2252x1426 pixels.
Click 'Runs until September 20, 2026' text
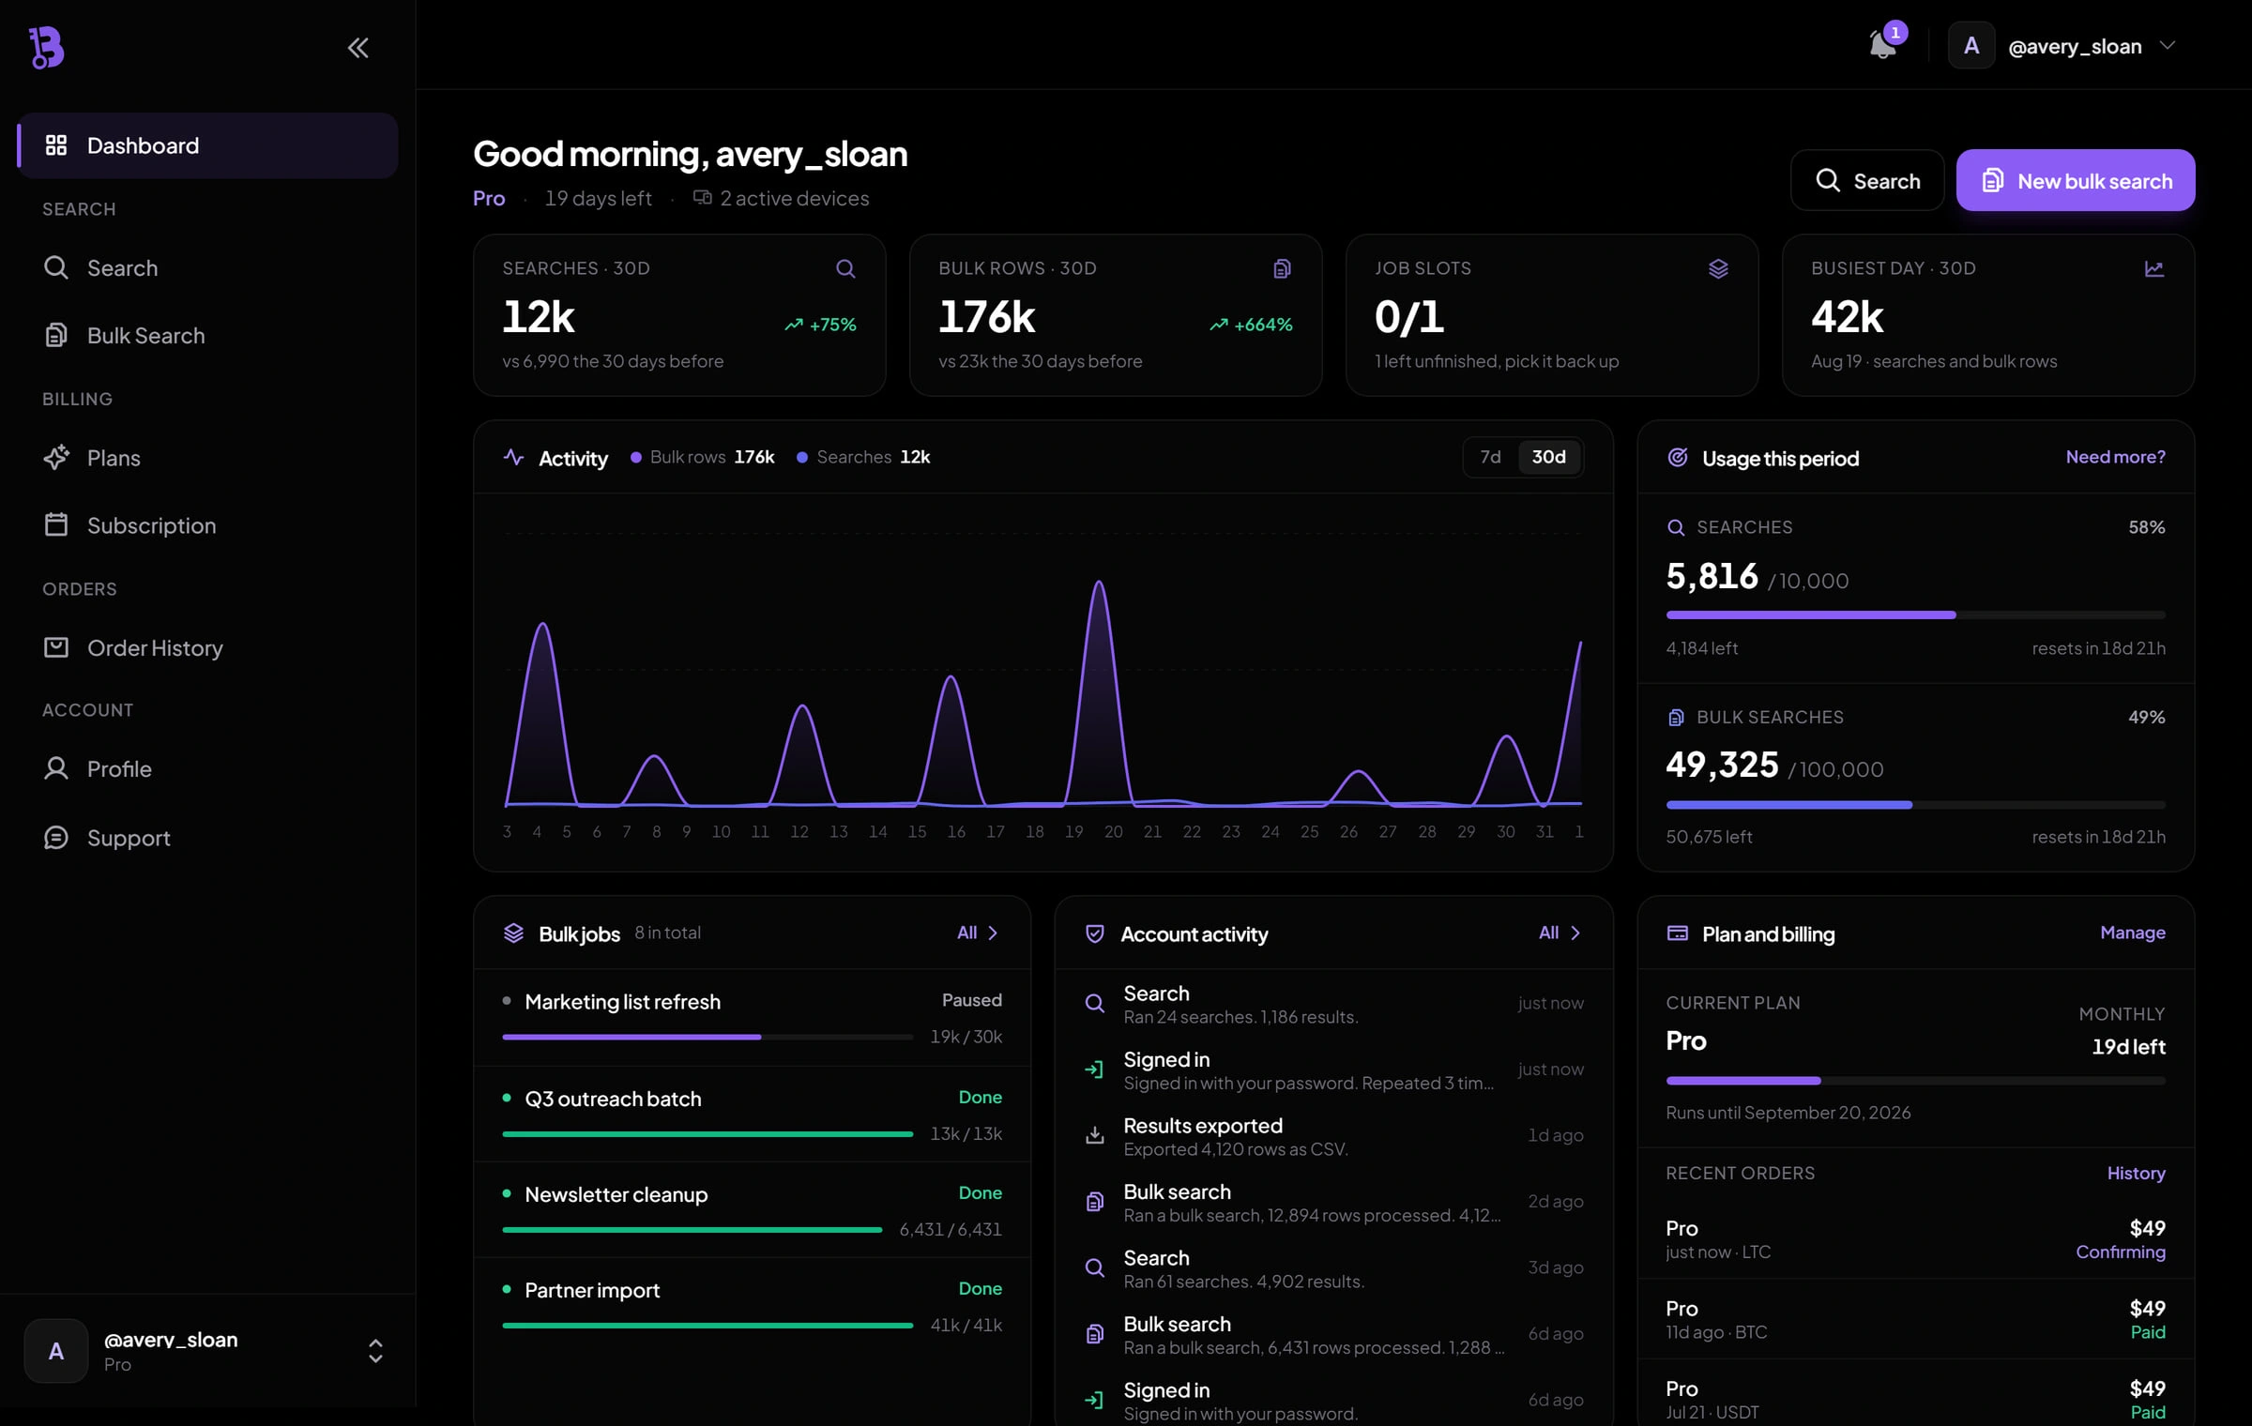coord(1788,1113)
